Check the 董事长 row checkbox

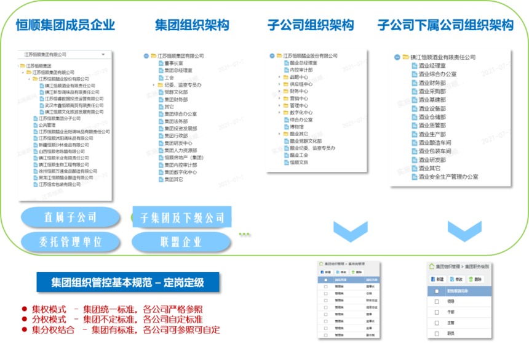[x=326, y=286]
